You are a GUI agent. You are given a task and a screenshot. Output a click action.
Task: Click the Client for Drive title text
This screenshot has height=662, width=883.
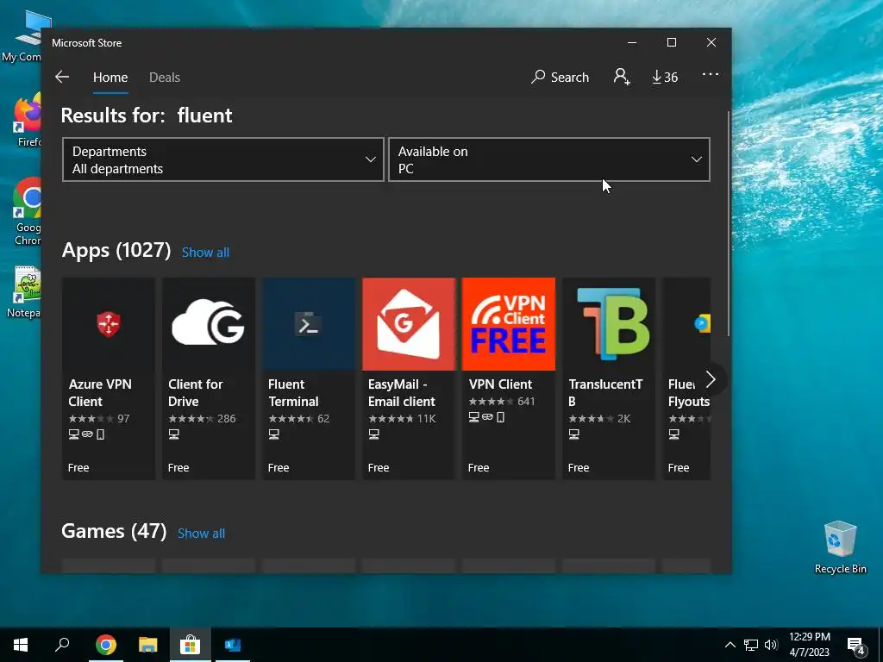click(x=196, y=393)
